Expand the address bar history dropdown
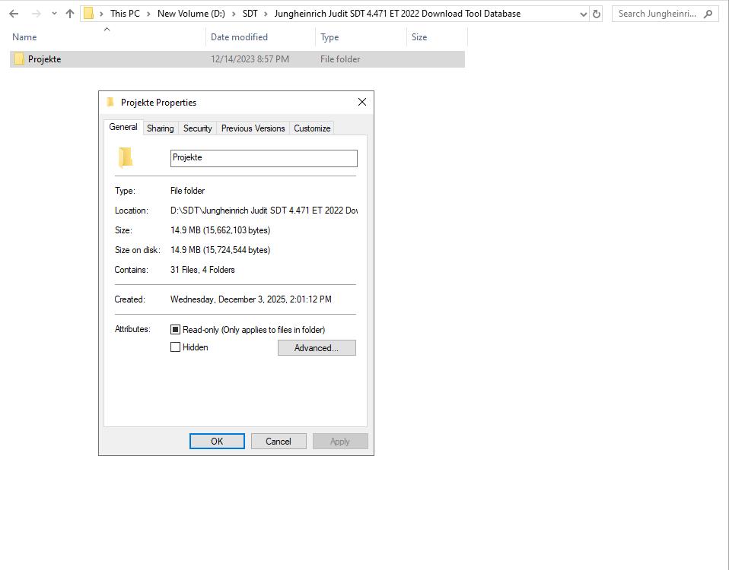The height and width of the screenshot is (570, 729). click(x=584, y=14)
